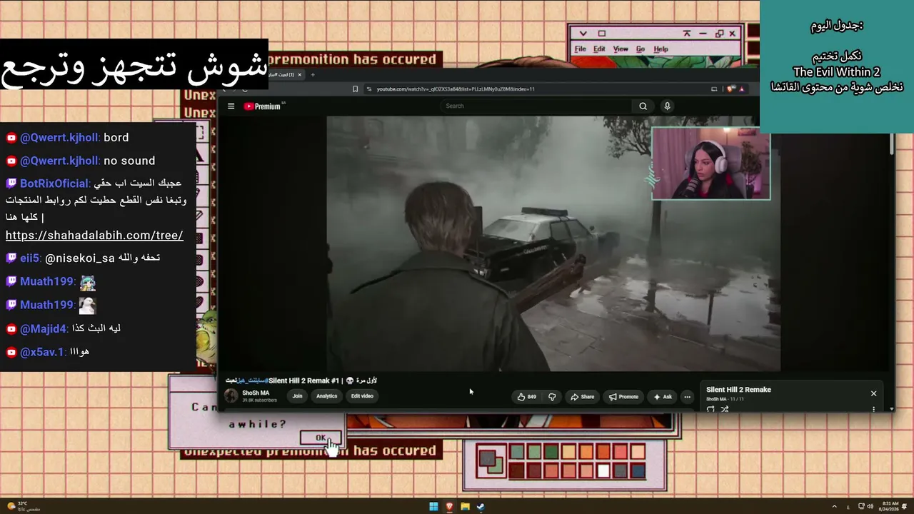This screenshot has width=914, height=514.
Task: Open Brave browser from taskbar
Action: pyautogui.click(x=449, y=507)
